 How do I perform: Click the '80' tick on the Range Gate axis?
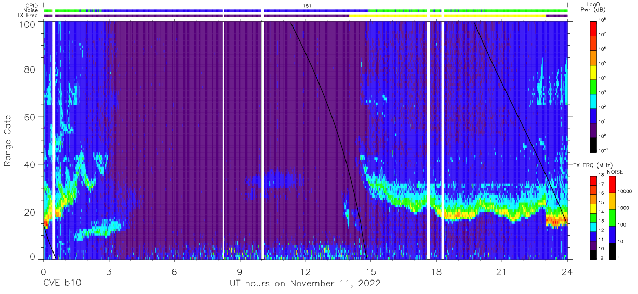coord(30,69)
